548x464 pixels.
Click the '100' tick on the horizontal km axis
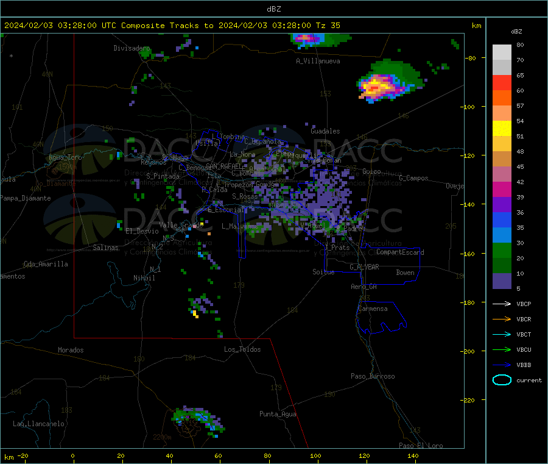click(x=315, y=455)
